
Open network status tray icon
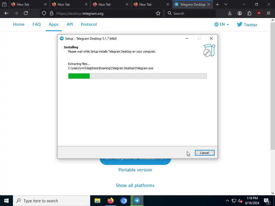234,201
